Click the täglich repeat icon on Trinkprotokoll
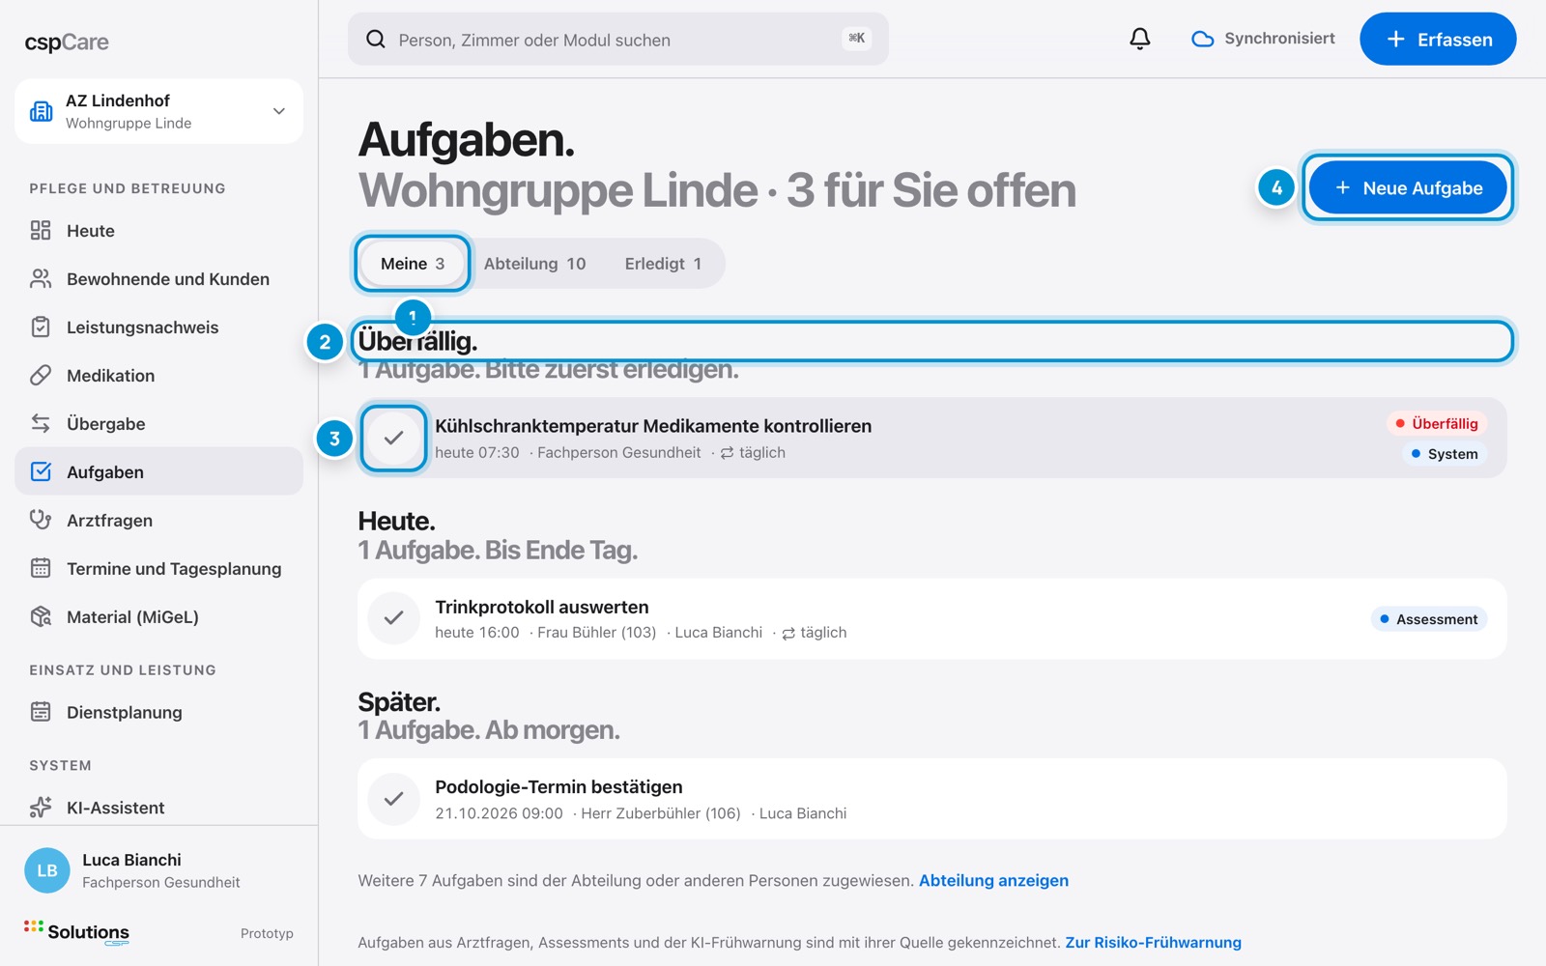 pyautogui.click(x=788, y=634)
